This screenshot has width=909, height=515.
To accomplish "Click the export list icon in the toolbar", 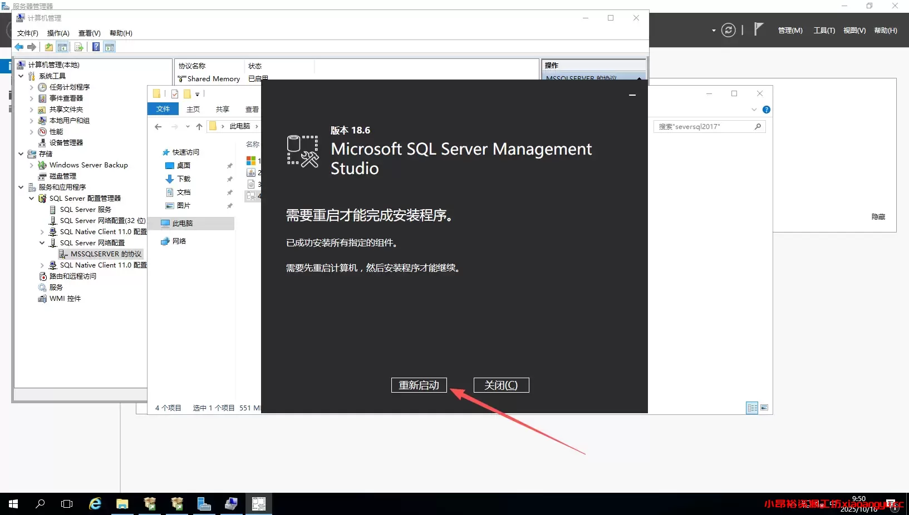I will click(79, 47).
